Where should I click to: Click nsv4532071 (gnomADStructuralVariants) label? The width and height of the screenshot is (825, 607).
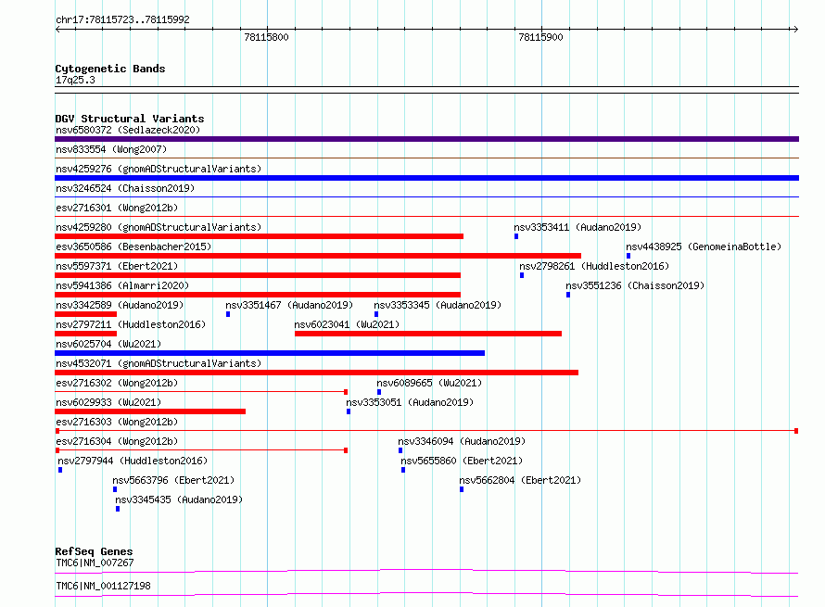(159, 363)
